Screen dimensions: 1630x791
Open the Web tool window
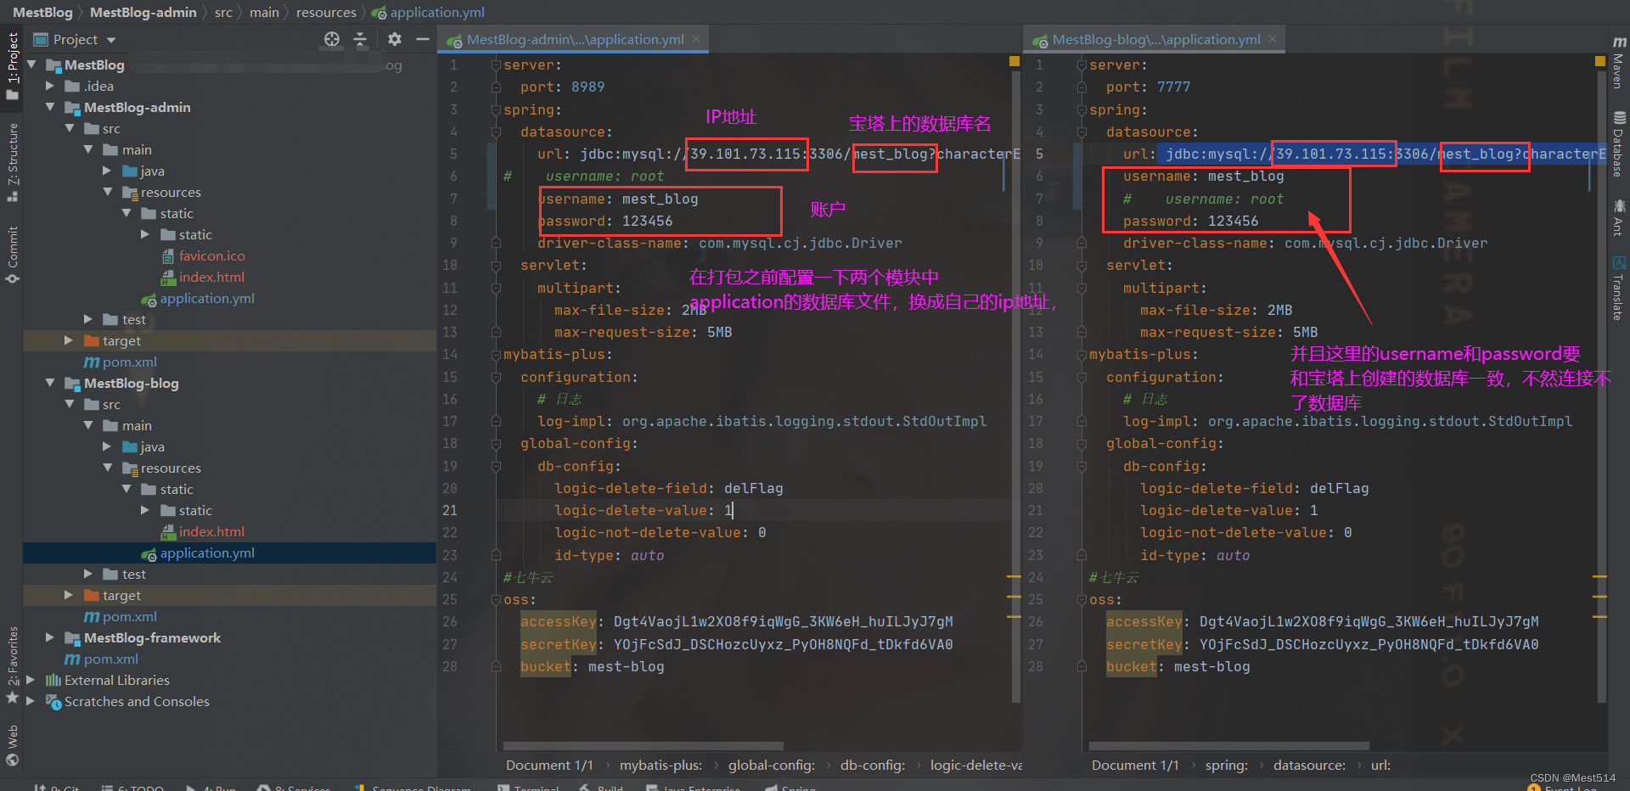click(12, 744)
